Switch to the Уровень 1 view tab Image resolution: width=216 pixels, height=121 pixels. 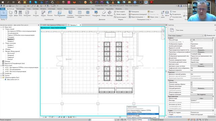coord(74,25)
